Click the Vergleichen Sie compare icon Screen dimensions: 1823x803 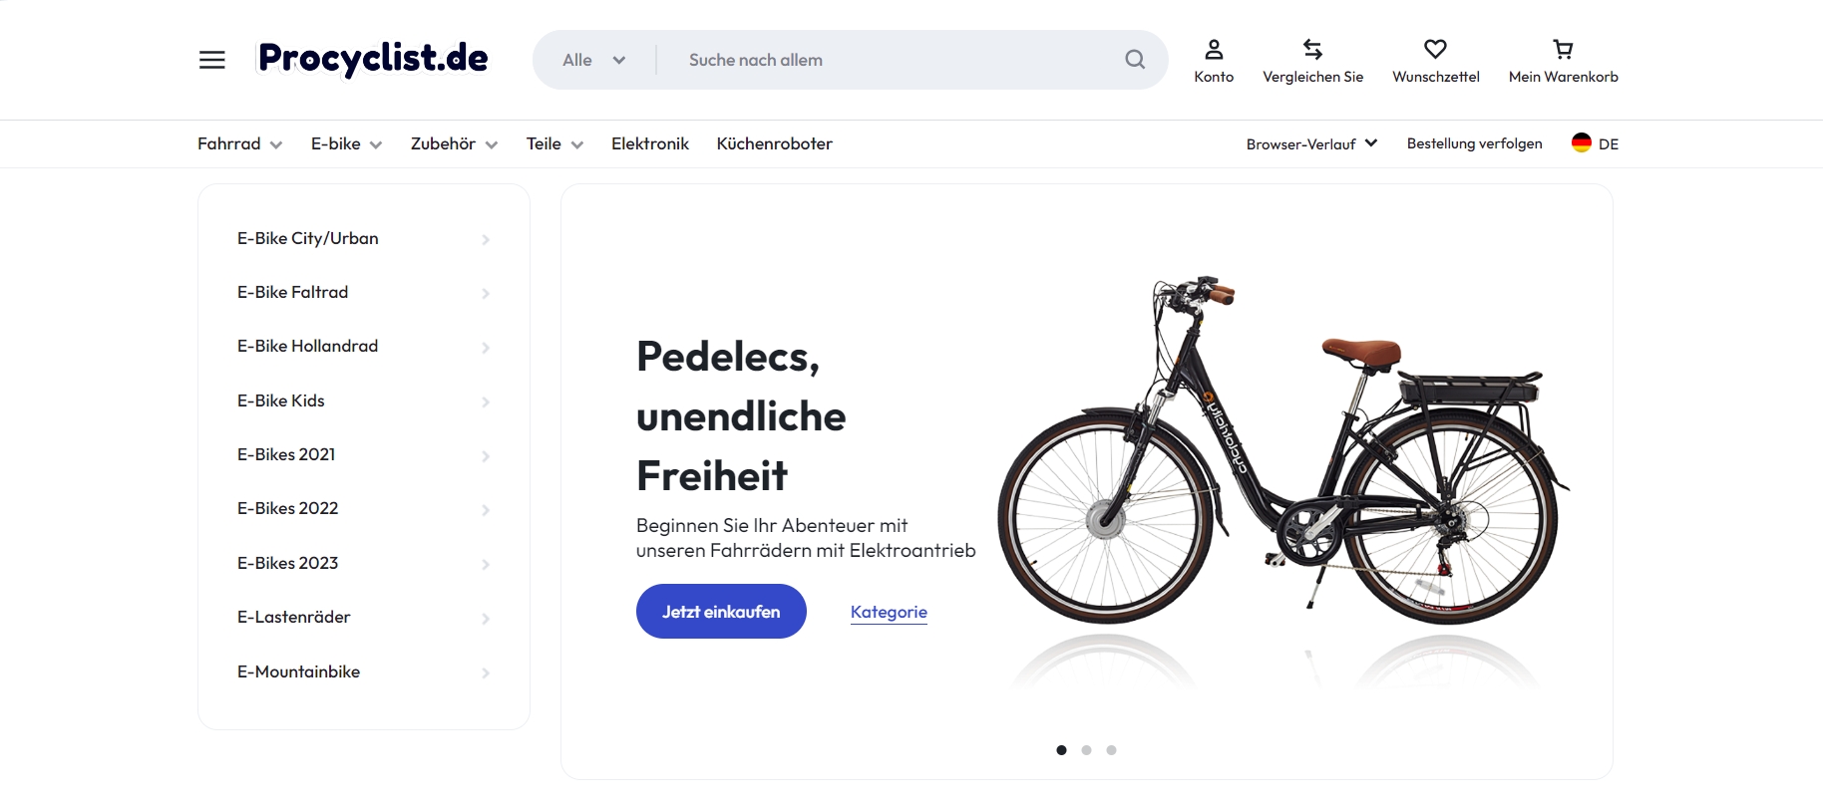pos(1312,49)
